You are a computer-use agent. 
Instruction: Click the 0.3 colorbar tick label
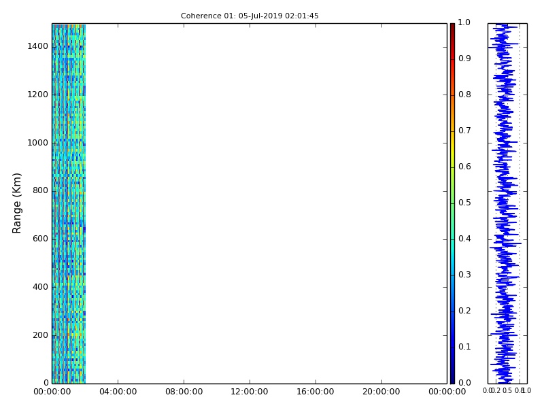pos(464,275)
